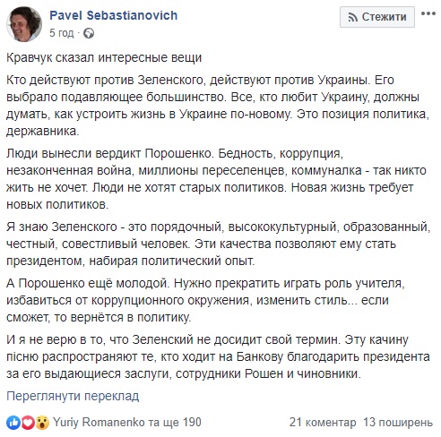The height and width of the screenshot is (437, 441).
Task: Click the Стежити follow button
Action: click(377, 17)
